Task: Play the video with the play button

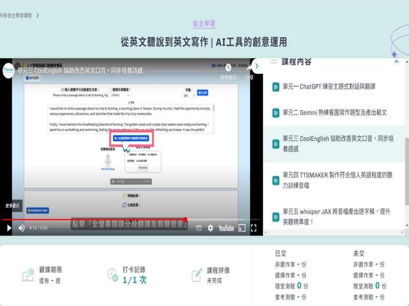Action: point(9,228)
